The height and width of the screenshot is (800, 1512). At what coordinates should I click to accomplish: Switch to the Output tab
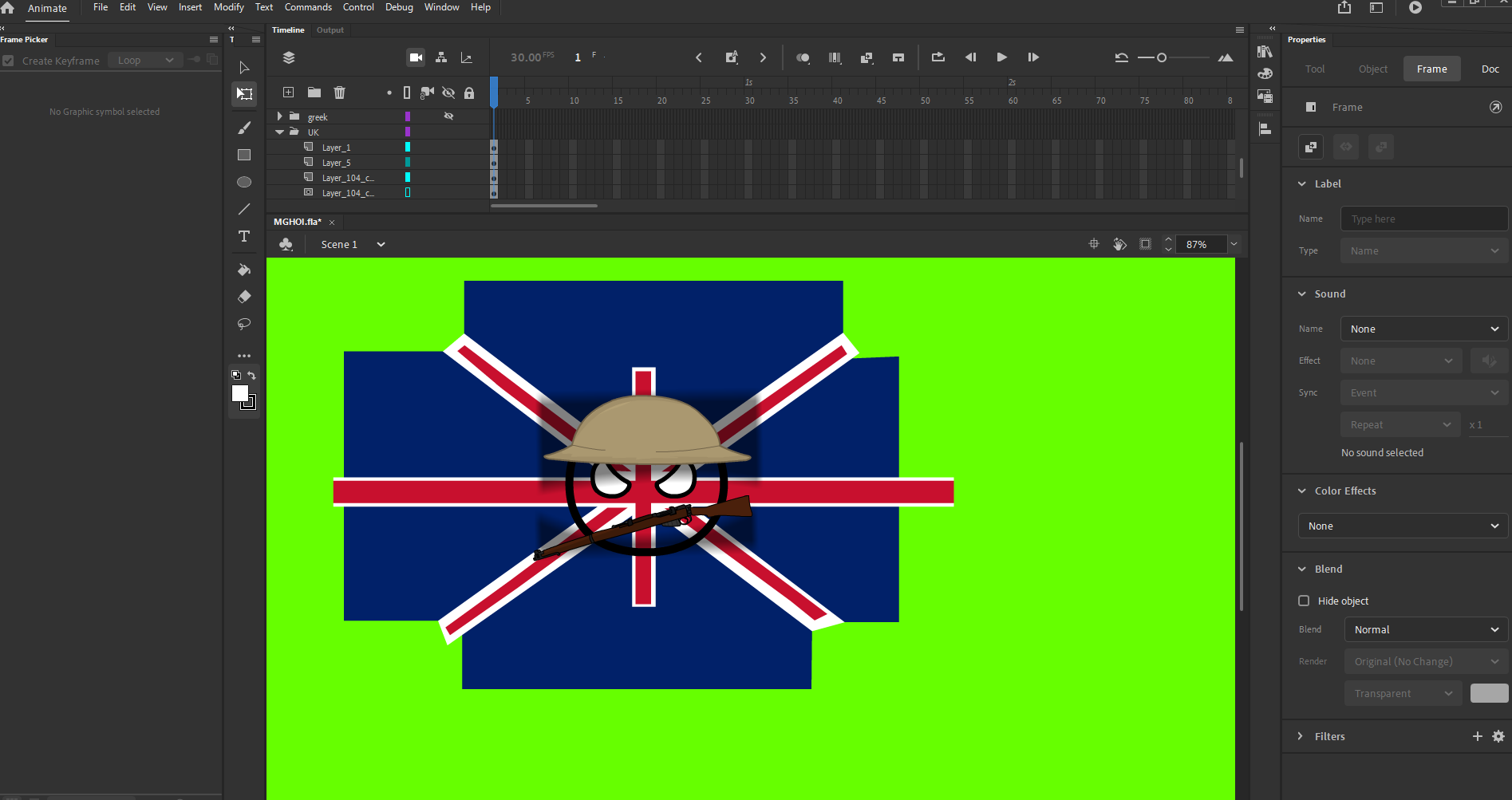pos(330,30)
